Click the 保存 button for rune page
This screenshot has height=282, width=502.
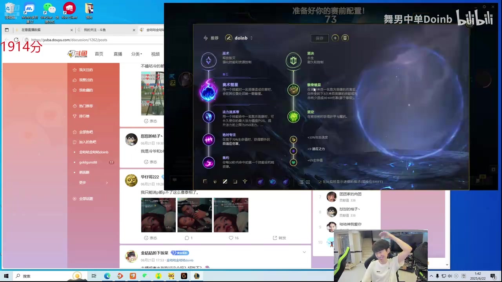(x=320, y=38)
